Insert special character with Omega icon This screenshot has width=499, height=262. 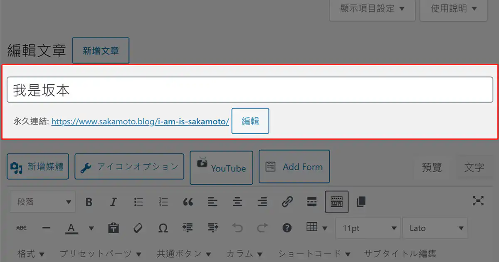163,228
